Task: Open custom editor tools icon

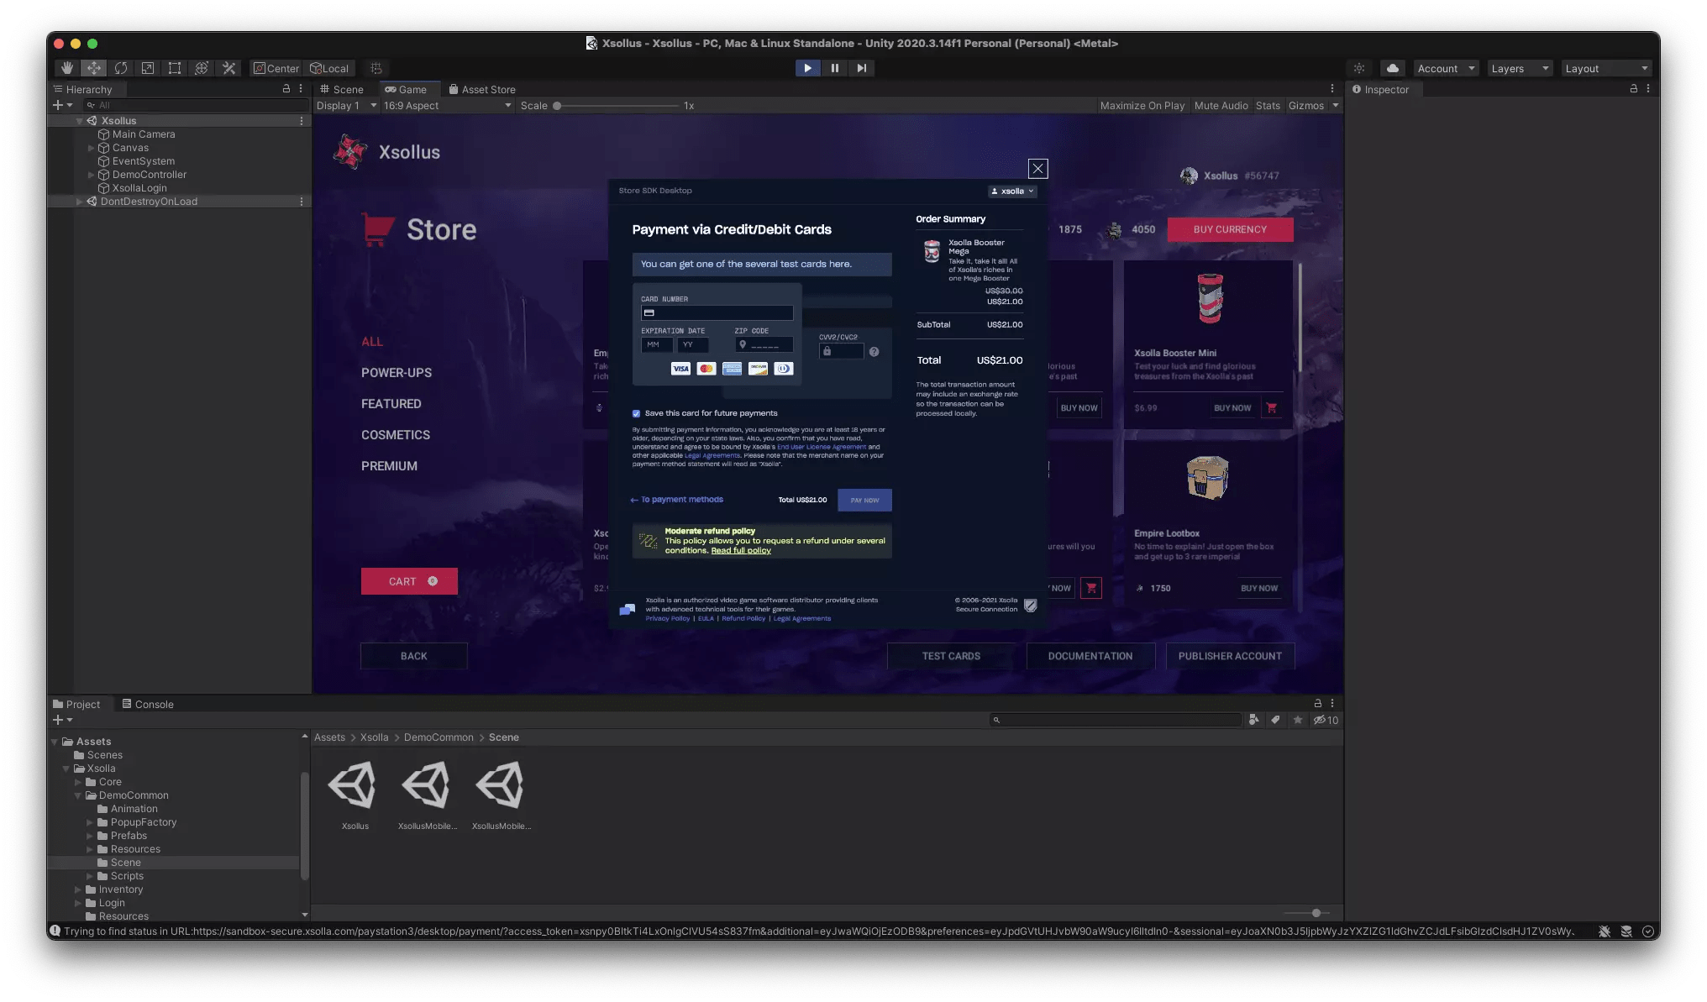Action: (228, 68)
